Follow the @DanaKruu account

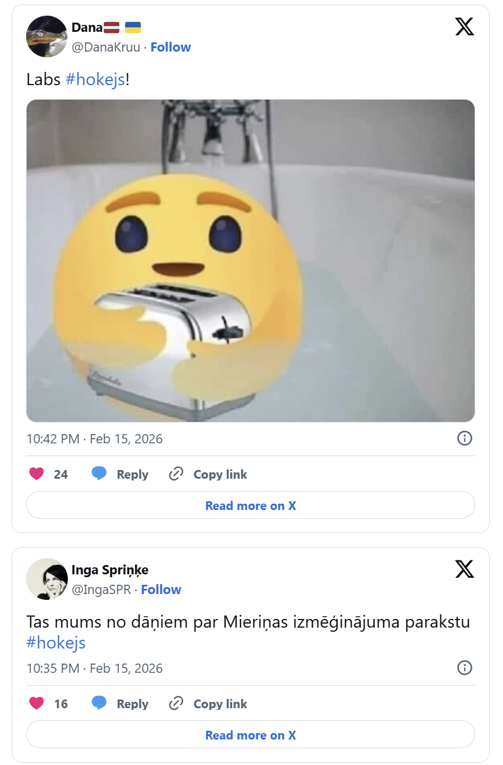(x=170, y=47)
